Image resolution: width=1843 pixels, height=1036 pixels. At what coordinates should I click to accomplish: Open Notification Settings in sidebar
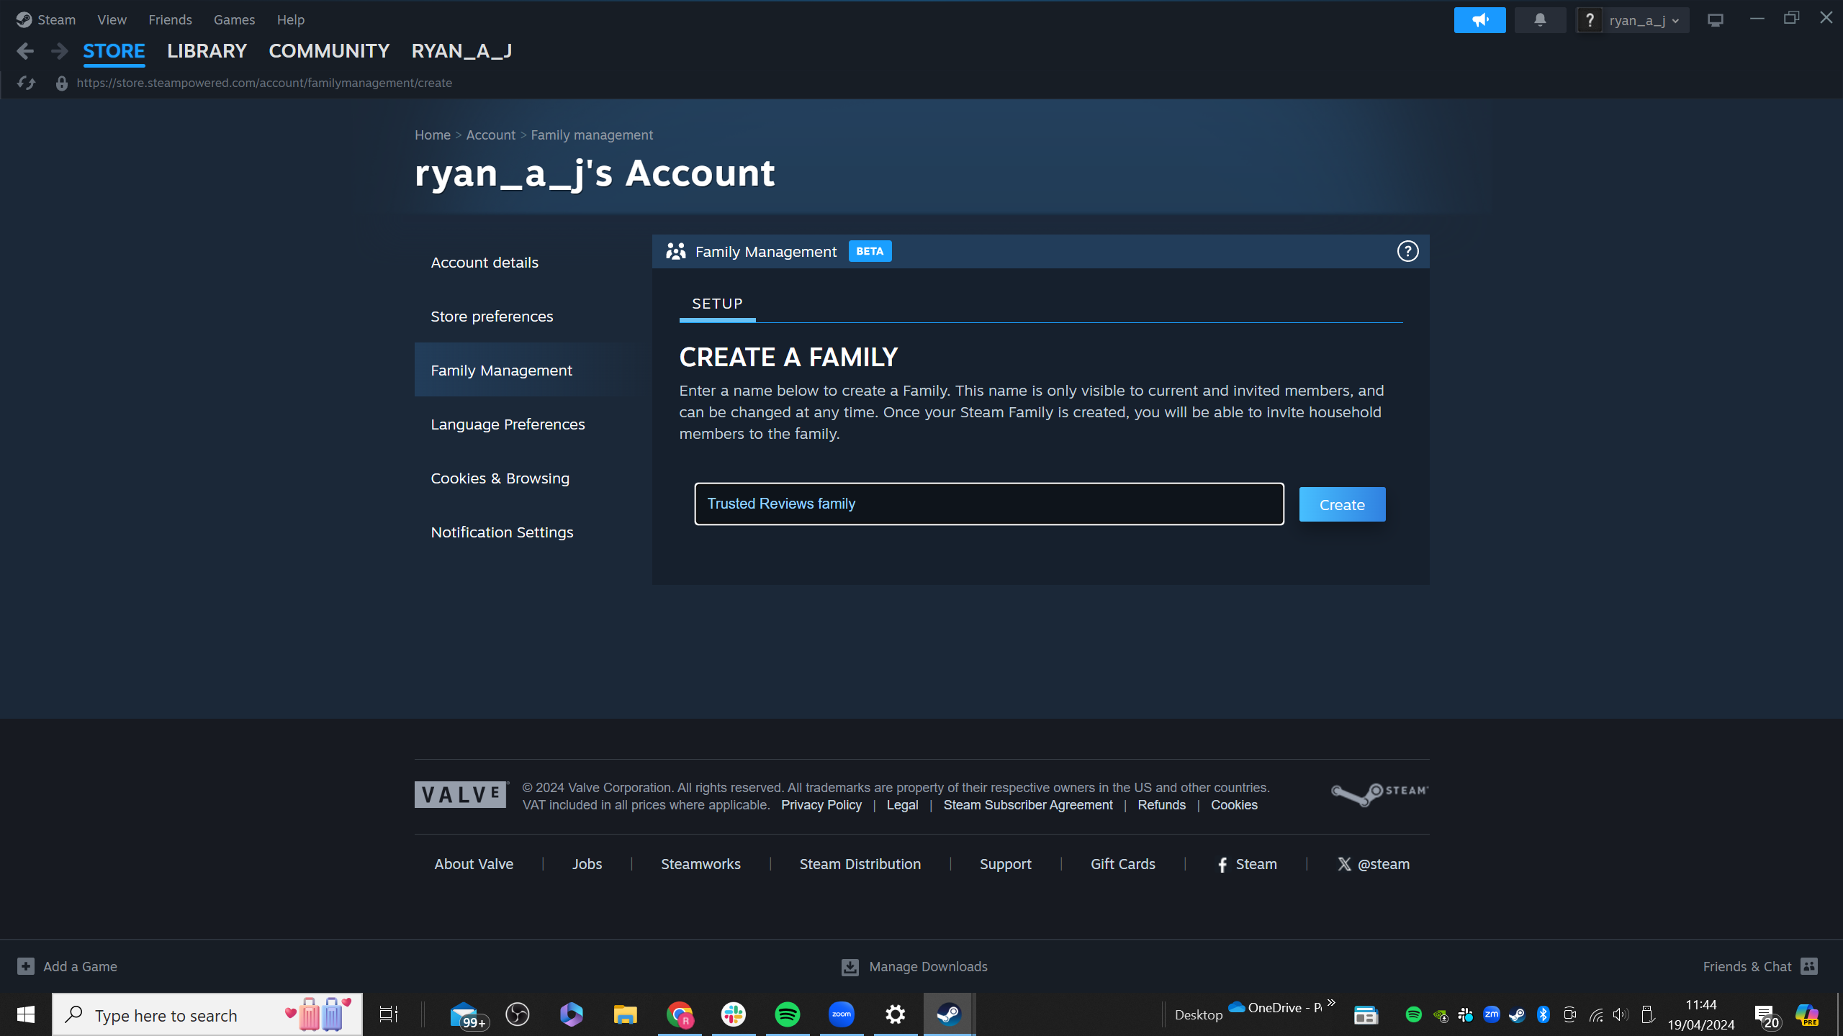533,532
